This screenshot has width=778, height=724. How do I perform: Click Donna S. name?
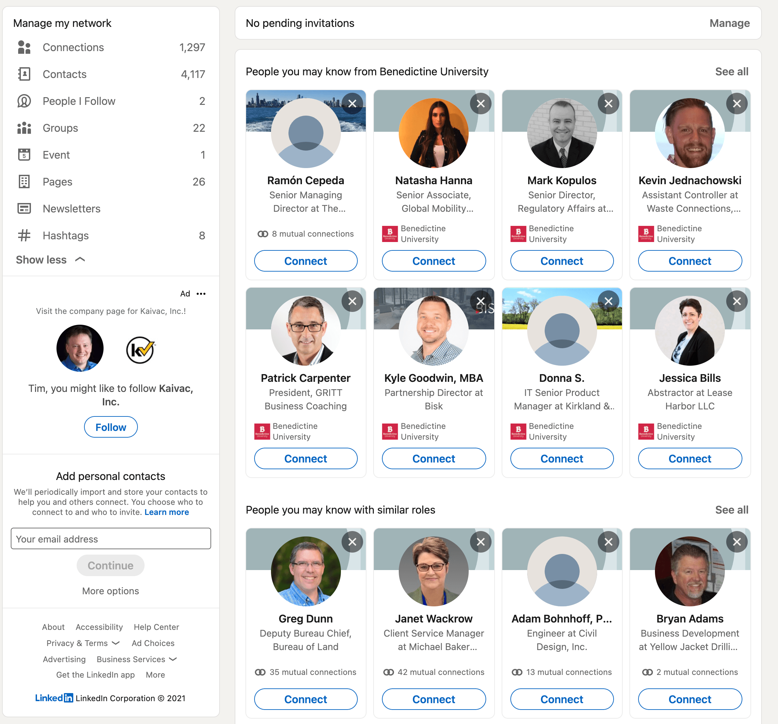[561, 378]
